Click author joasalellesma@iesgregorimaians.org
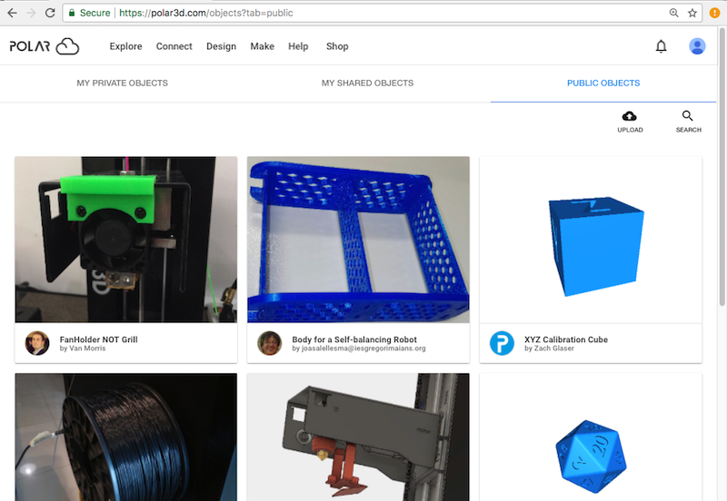Viewport: 727px width, 501px height. point(363,349)
